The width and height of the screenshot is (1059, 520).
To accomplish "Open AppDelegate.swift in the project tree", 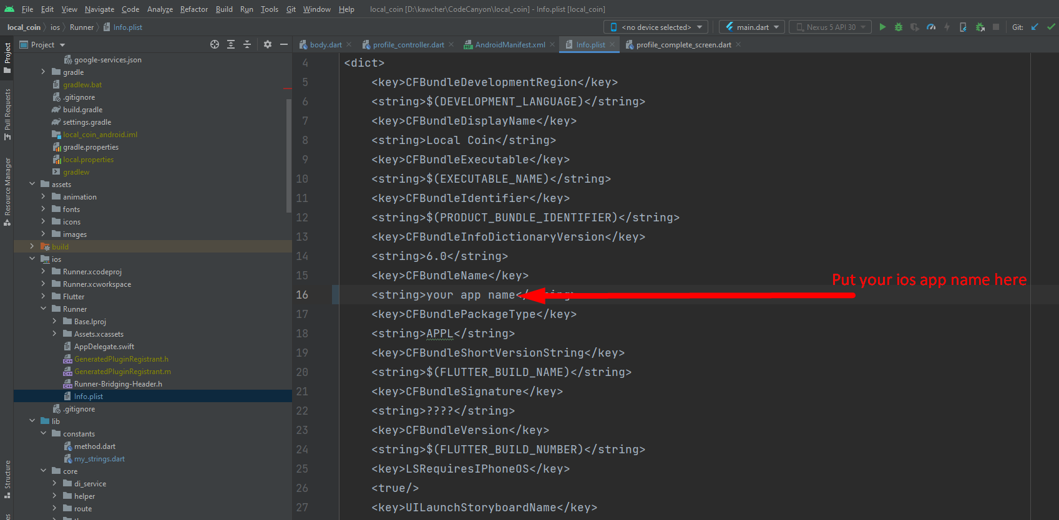I will coord(104,347).
